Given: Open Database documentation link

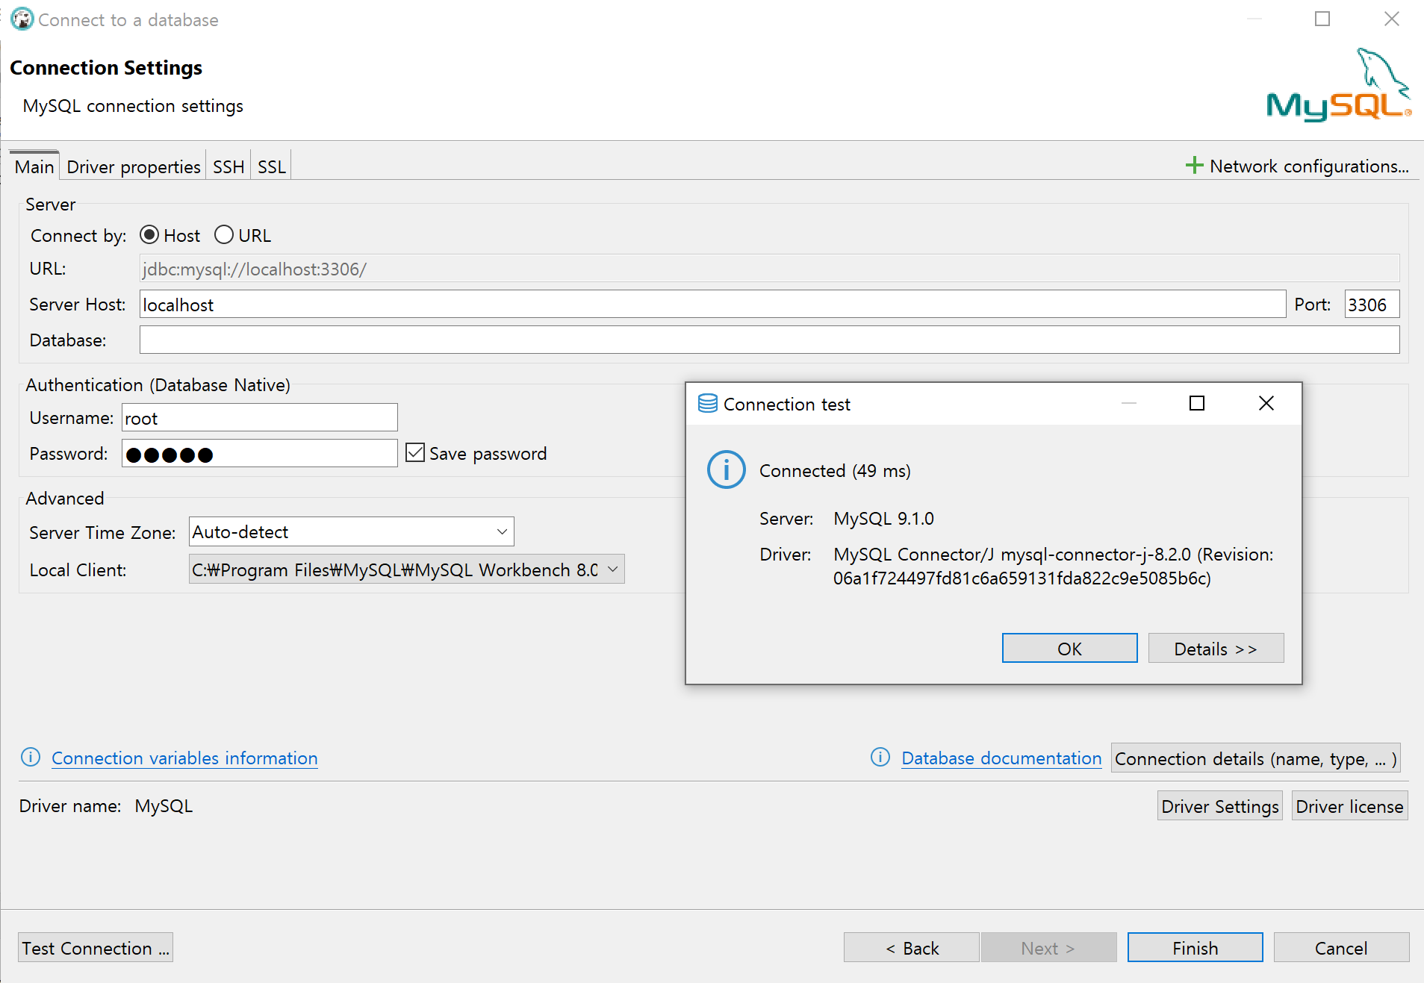Looking at the screenshot, I should coord(1001,758).
